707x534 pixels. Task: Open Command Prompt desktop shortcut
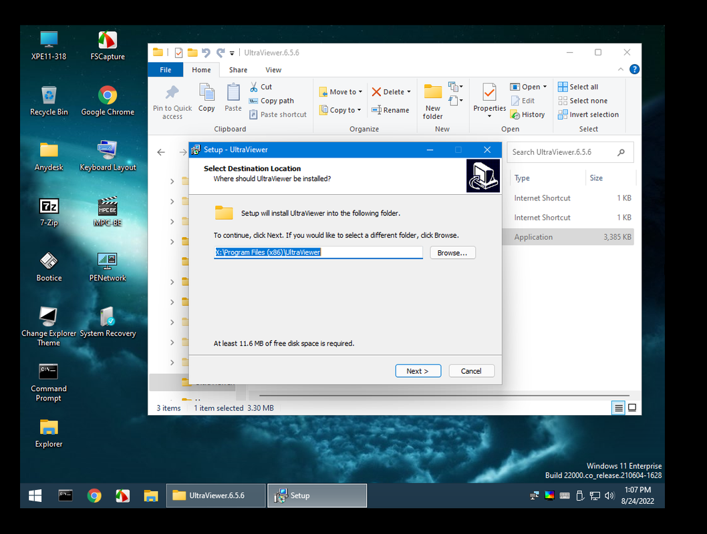(x=49, y=382)
